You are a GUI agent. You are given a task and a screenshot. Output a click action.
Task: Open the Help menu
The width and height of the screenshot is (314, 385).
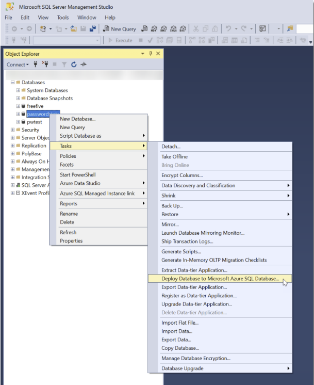110,18
